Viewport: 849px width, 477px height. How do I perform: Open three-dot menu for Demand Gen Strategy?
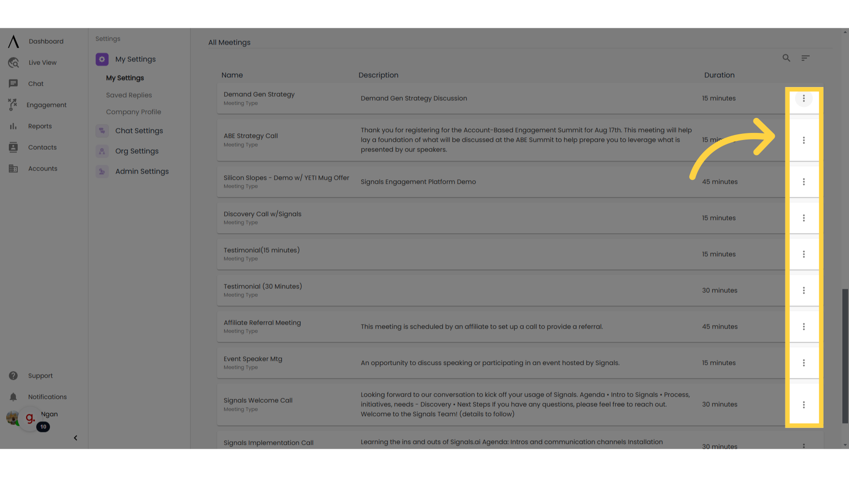click(x=803, y=98)
